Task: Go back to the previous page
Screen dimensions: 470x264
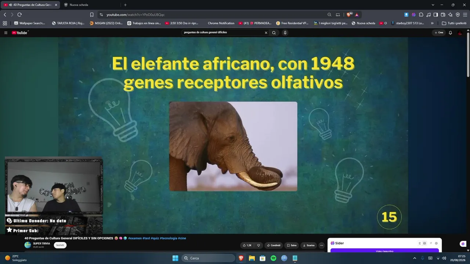Action: [5, 15]
